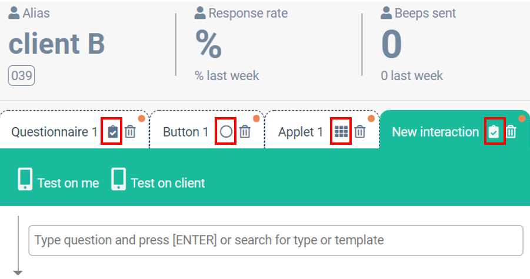Click the circle icon on Button 1 tab

coord(226,132)
